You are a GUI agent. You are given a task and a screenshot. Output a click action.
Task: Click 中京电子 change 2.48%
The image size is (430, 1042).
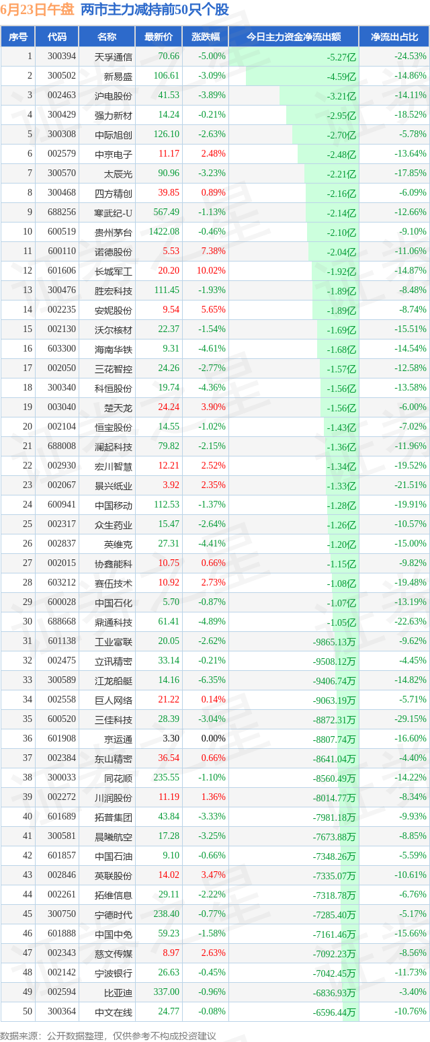213,154
